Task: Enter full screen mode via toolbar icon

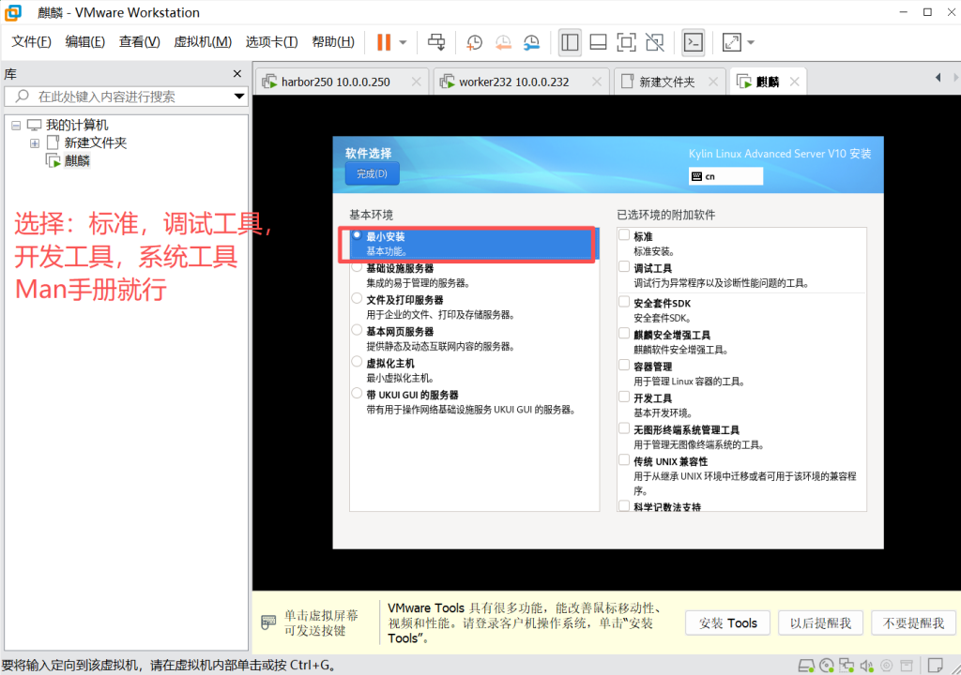Action: point(627,42)
